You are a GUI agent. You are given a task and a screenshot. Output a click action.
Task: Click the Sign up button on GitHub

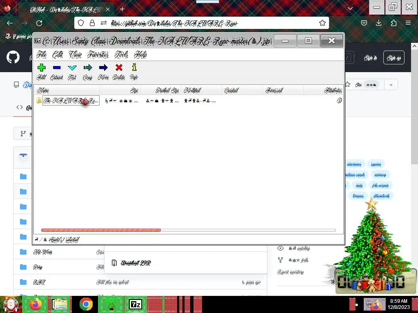click(x=394, y=57)
